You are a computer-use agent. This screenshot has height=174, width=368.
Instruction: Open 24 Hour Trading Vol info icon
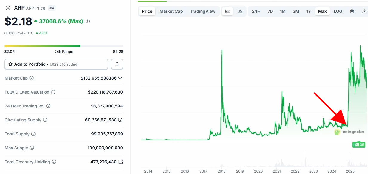(48, 106)
